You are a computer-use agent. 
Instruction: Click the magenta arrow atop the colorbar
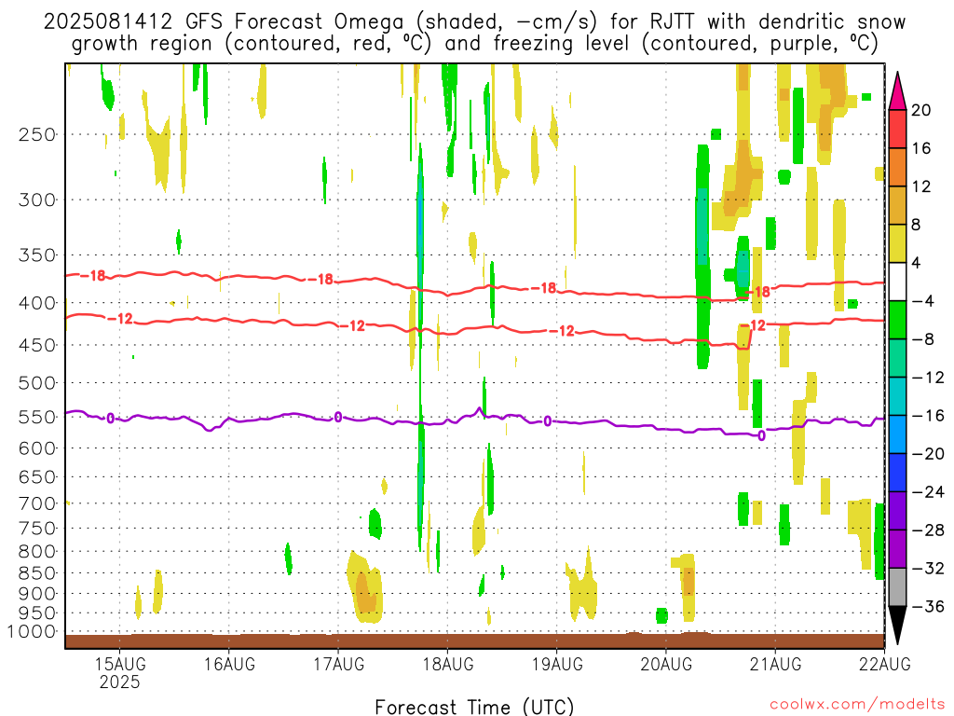[x=897, y=92]
